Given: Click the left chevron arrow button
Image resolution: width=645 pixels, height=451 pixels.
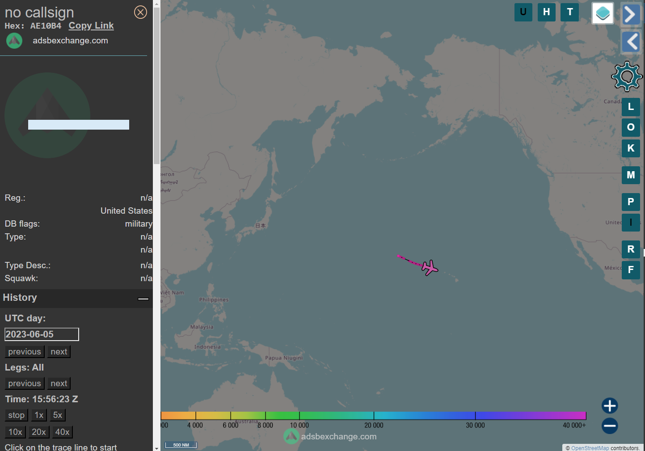Looking at the screenshot, I should 631,42.
